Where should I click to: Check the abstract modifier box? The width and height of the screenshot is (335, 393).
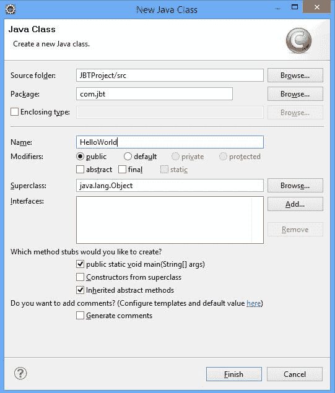(80, 170)
